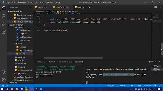Open Explorer views and more actions ellipsis

tap(30, 7)
